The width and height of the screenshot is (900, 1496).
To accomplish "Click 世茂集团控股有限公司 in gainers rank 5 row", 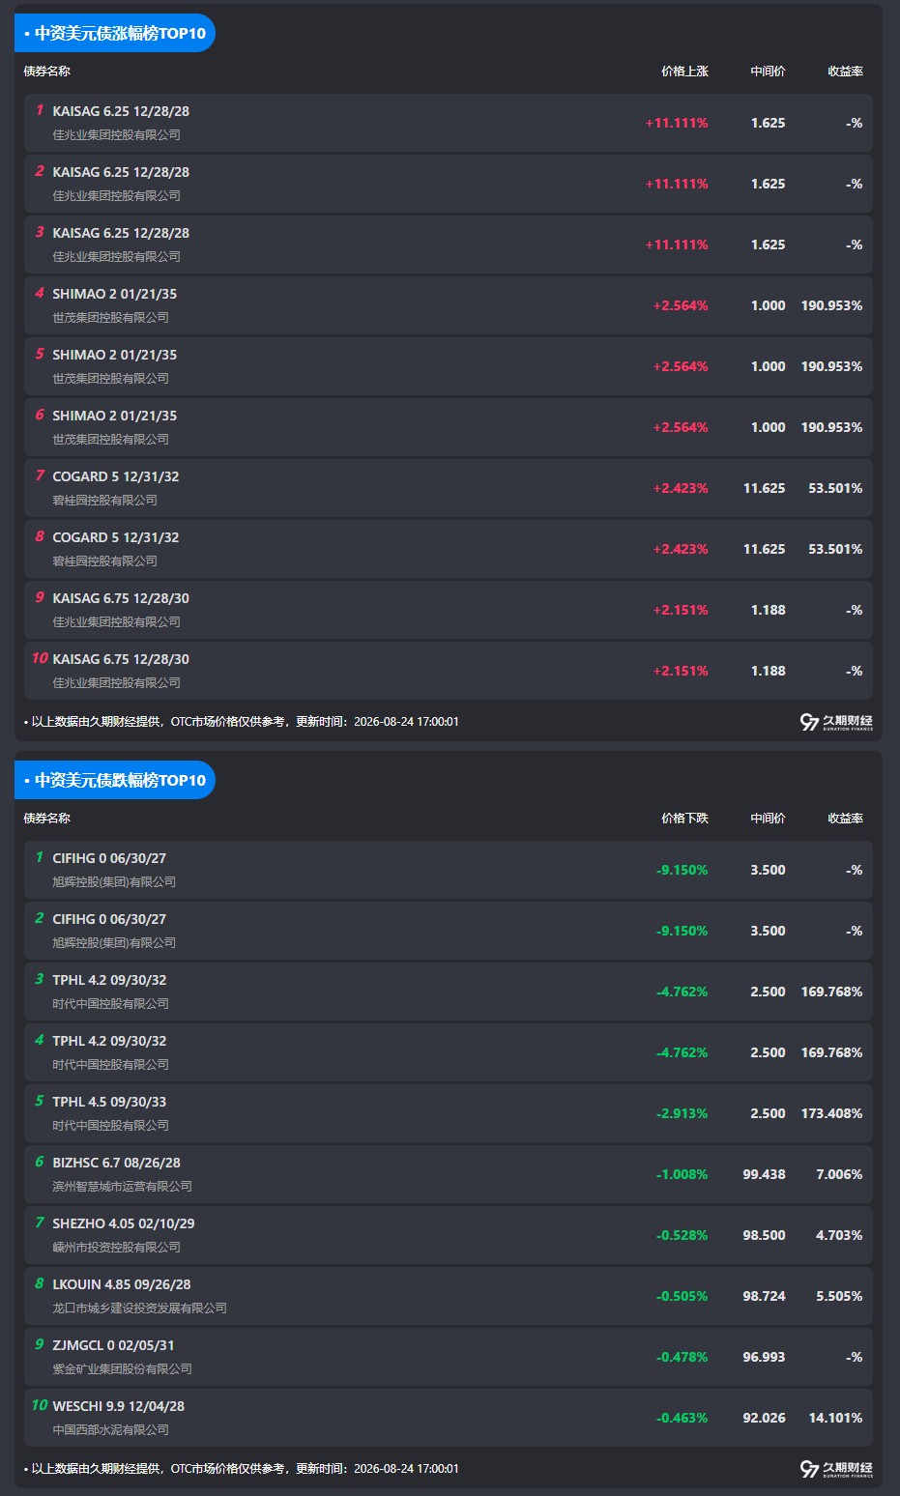I will click(110, 378).
